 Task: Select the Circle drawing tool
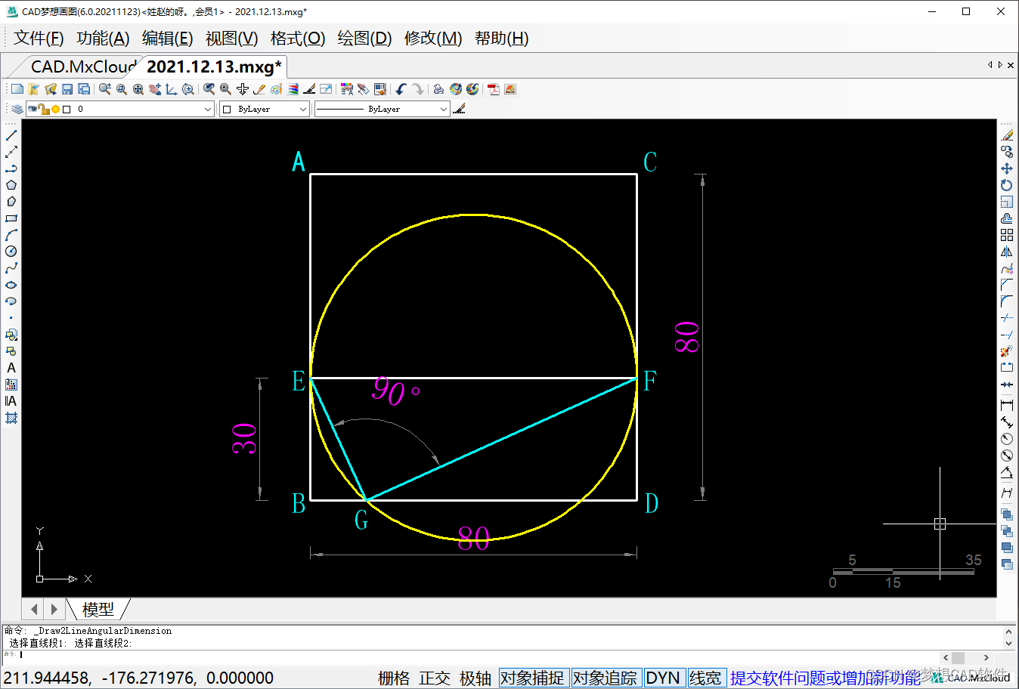pyautogui.click(x=11, y=252)
